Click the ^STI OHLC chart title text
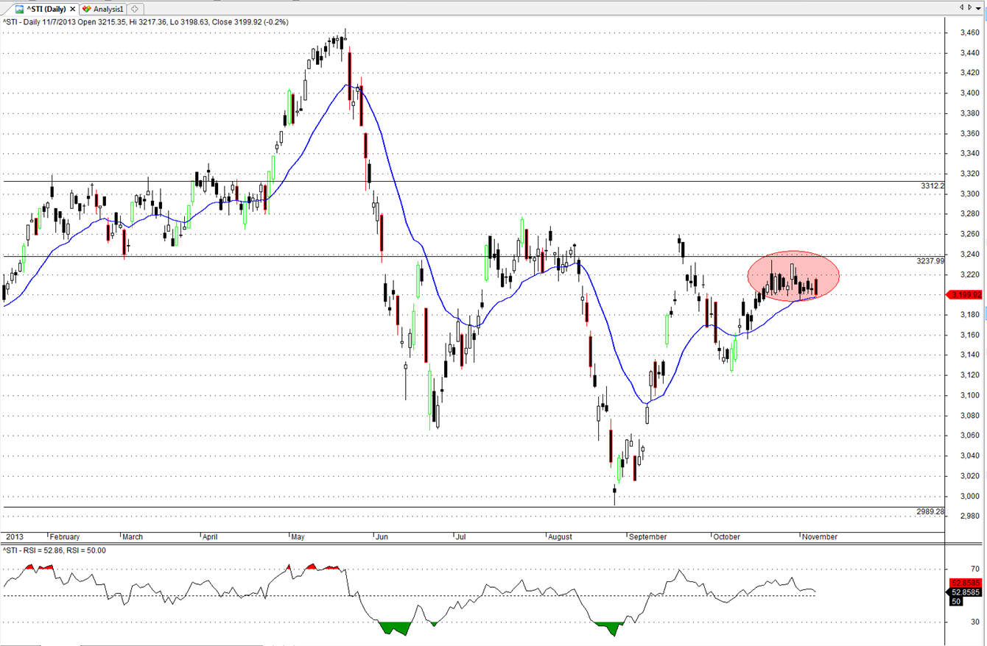Viewport: 987px width, 646px height. (146, 22)
